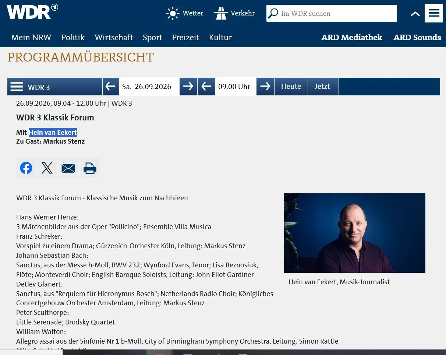Open Mein NRW section

31,37
